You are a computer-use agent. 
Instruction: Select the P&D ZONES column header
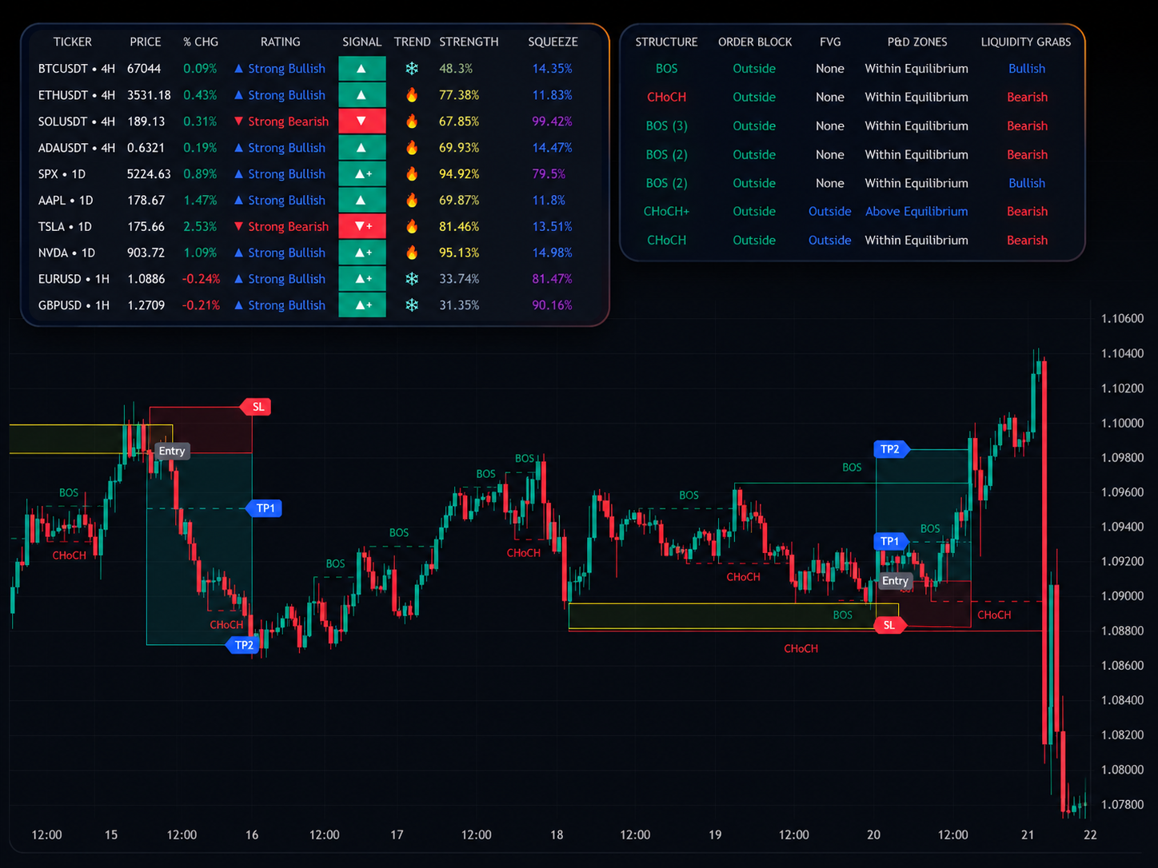pyautogui.click(x=917, y=42)
